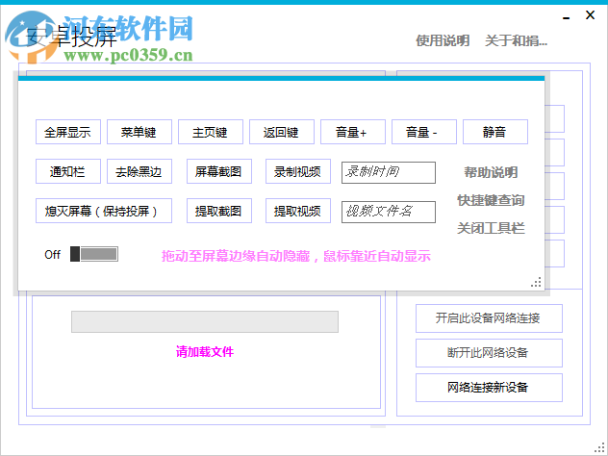
Task: Toggle the Off auto-hide switch
Action: [94, 254]
